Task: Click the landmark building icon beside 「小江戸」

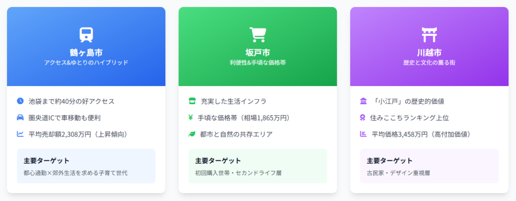Action: pos(364,101)
